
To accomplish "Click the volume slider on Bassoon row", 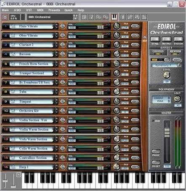I will [x=101, y=55].
